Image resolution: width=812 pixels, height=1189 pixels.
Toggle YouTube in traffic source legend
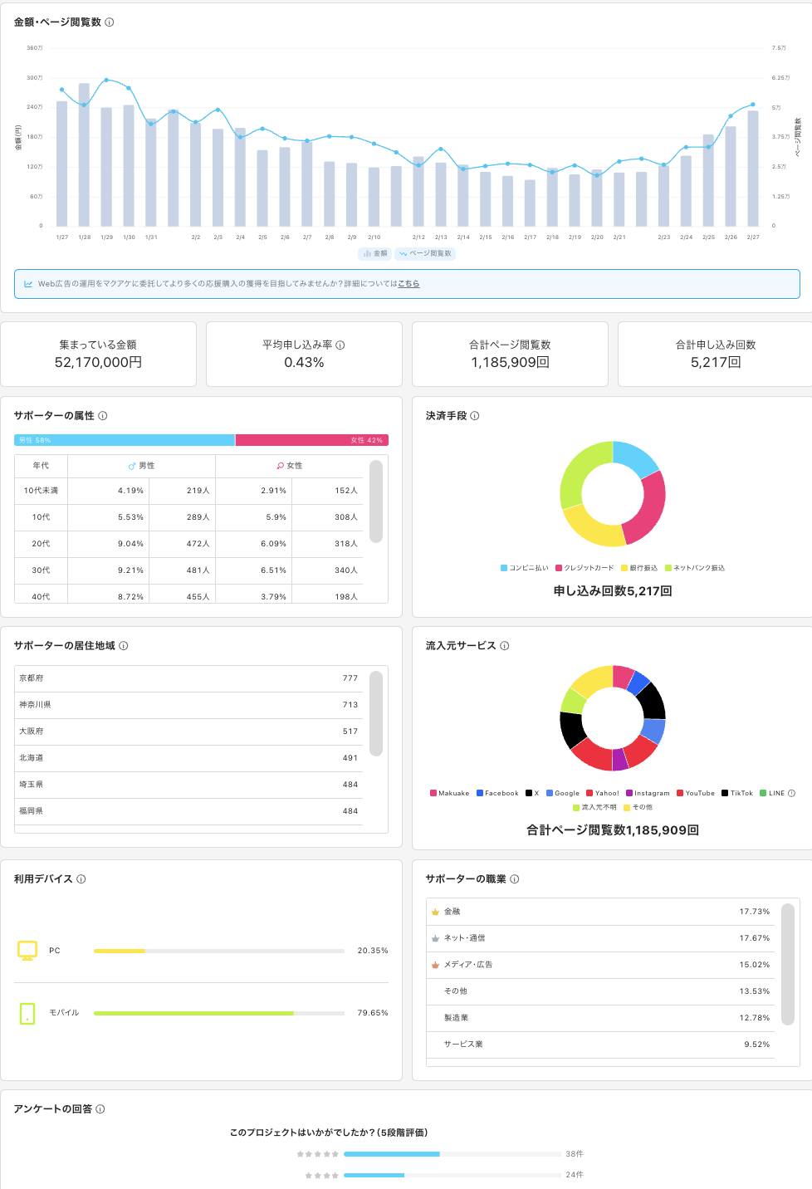coord(696,793)
